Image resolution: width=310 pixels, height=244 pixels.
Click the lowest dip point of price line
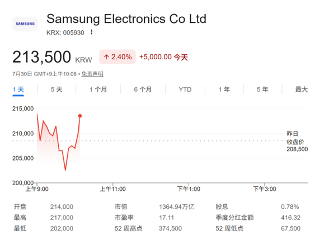[65, 170]
